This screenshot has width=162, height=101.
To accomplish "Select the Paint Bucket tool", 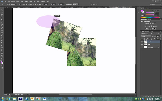I will tap(2, 38).
